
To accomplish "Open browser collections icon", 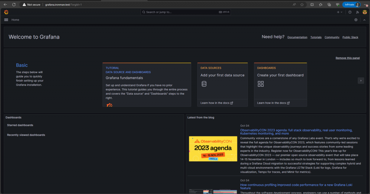I will point(329,4).
